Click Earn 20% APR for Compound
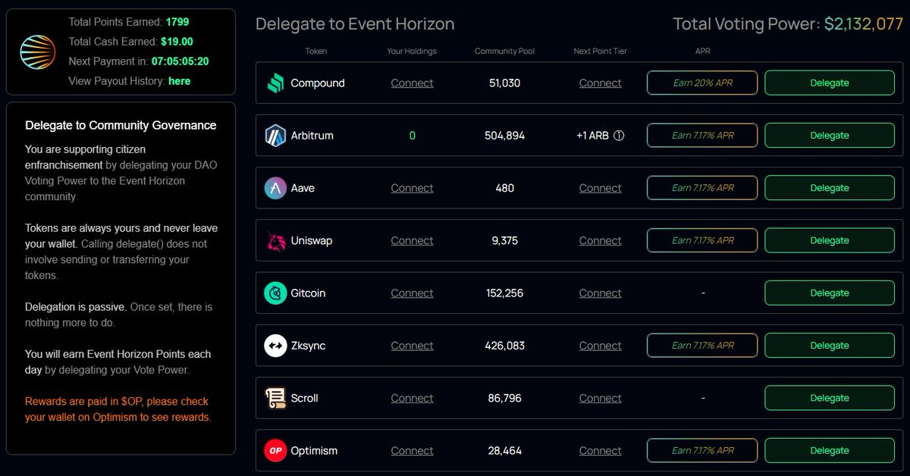The image size is (910, 476). pyautogui.click(x=702, y=83)
